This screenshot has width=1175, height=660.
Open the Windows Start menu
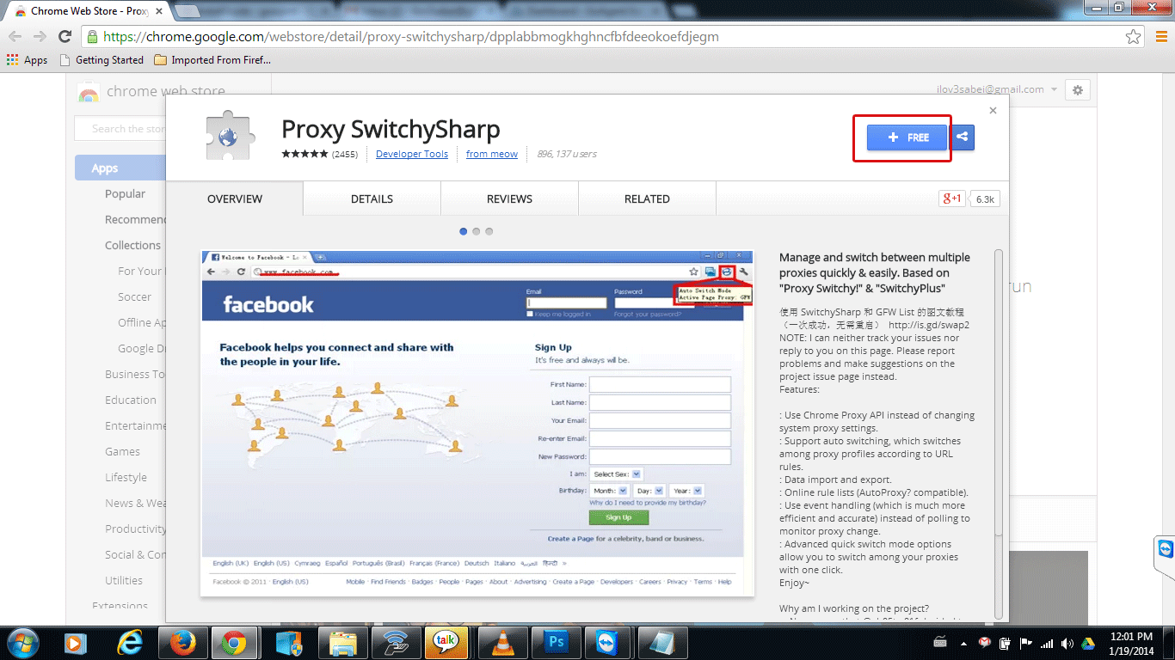click(x=22, y=642)
